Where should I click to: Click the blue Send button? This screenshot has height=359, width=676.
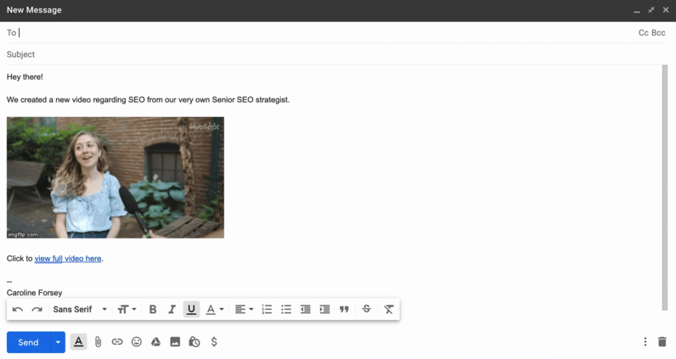pos(28,342)
